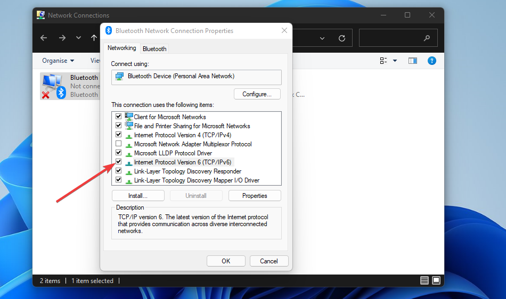Screen dimensions: 506x299
Task: Click the Configure... button
Action: pos(257,94)
